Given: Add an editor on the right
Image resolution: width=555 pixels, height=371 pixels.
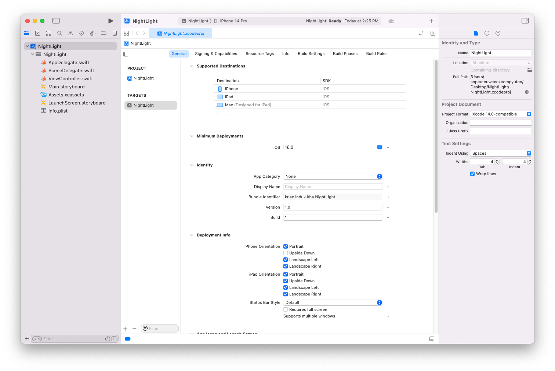Looking at the screenshot, I should pyautogui.click(x=433, y=33).
